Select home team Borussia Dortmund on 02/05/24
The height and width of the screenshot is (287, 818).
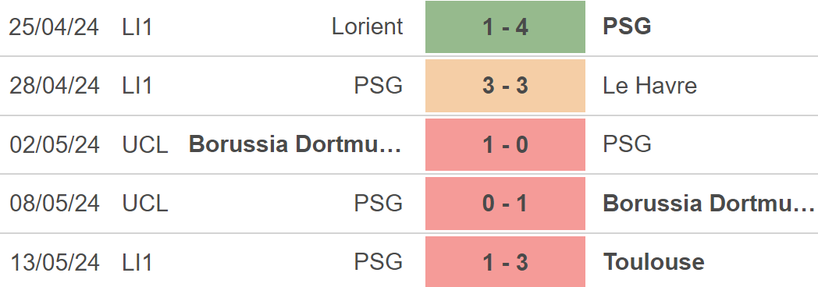point(295,144)
